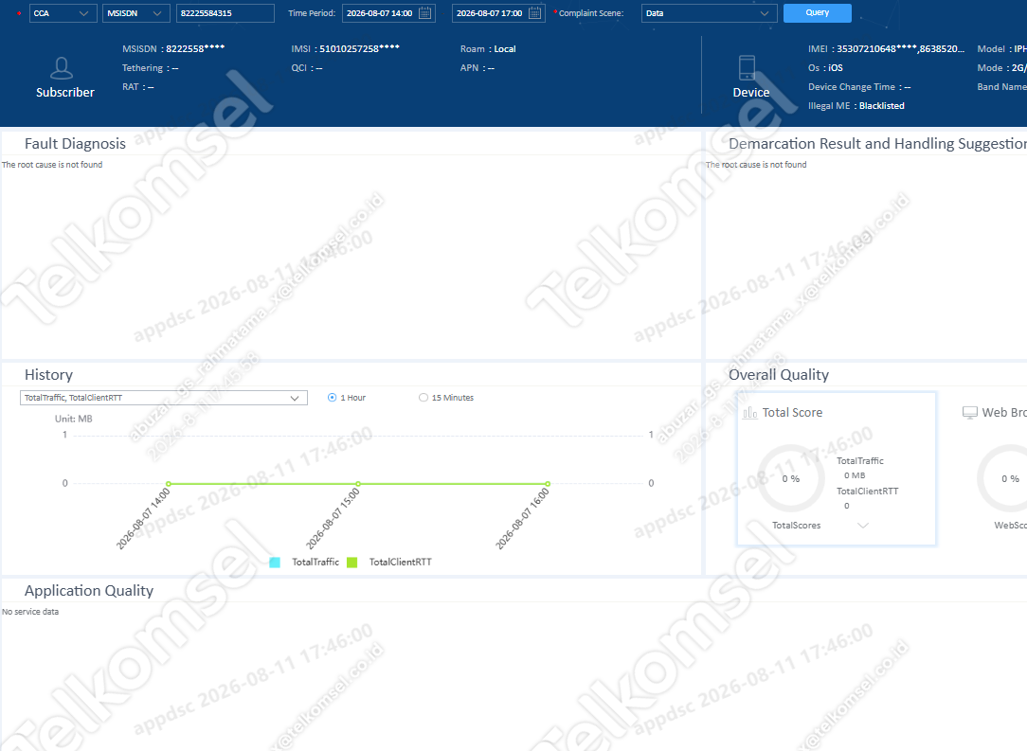Toggle the TotalTraffic legend swatch
The image size is (1027, 751).
point(275,563)
